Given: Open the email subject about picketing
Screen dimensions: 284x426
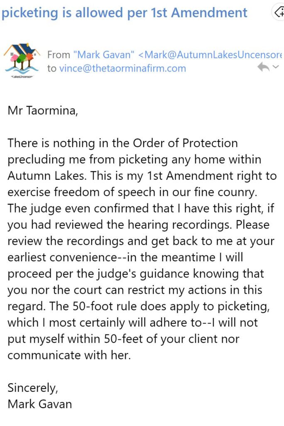Looking at the screenshot, I should coord(124,13).
